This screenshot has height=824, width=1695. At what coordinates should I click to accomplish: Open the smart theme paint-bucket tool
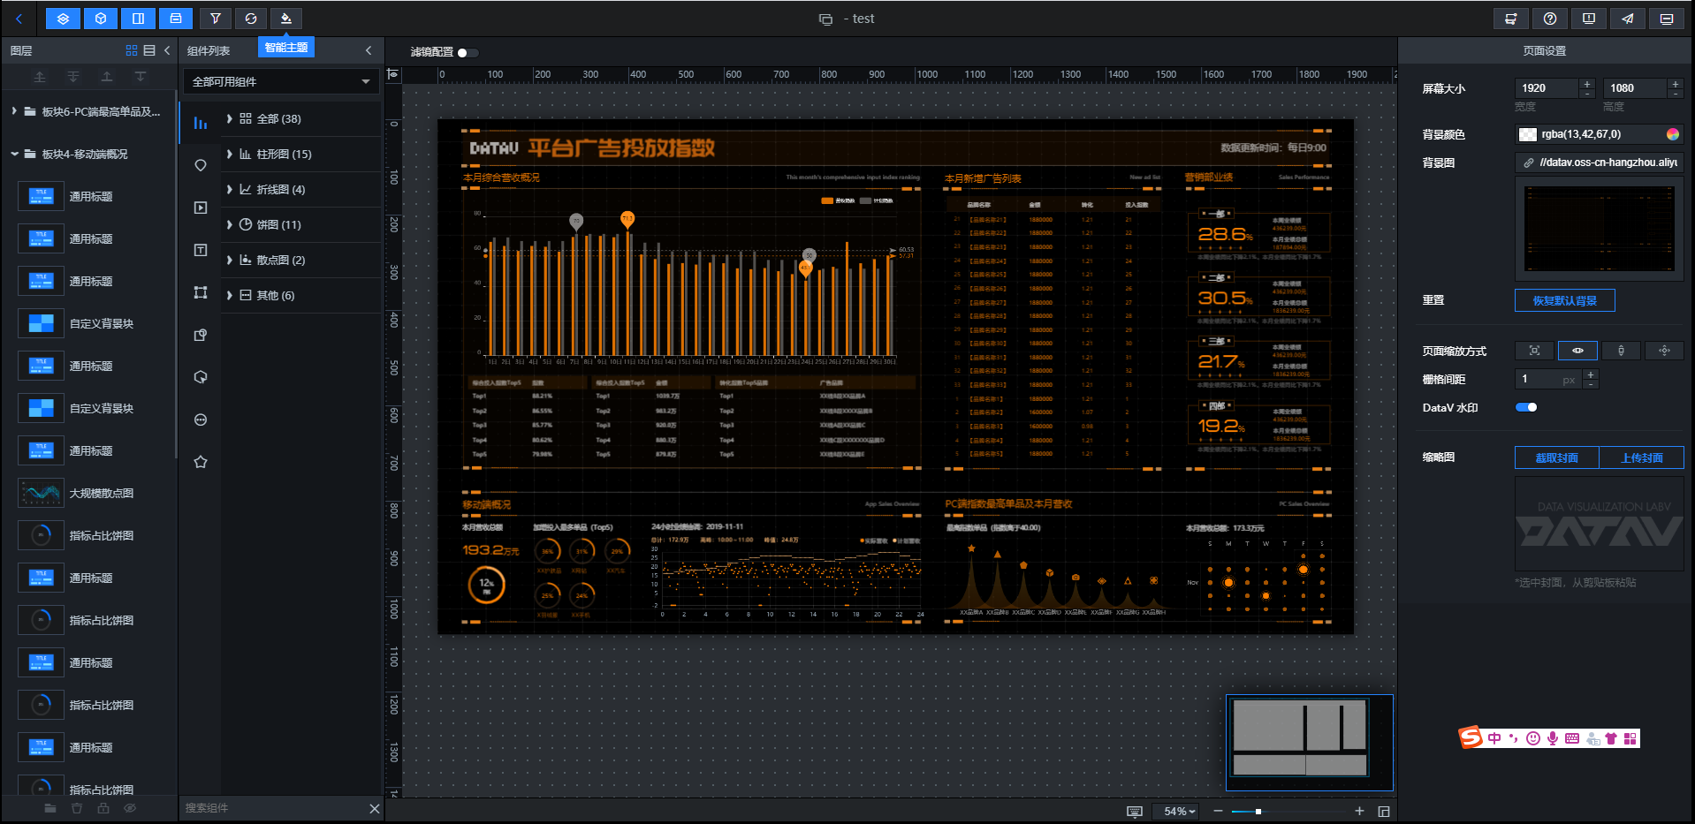(285, 19)
